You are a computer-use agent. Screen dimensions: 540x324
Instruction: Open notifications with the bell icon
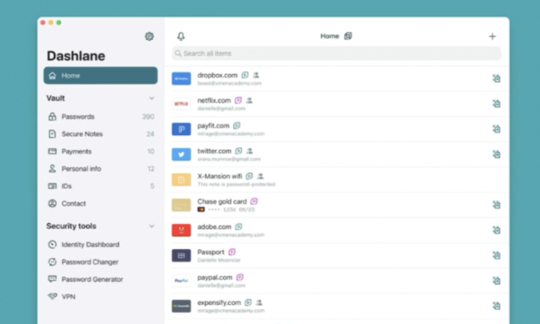click(181, 36)
